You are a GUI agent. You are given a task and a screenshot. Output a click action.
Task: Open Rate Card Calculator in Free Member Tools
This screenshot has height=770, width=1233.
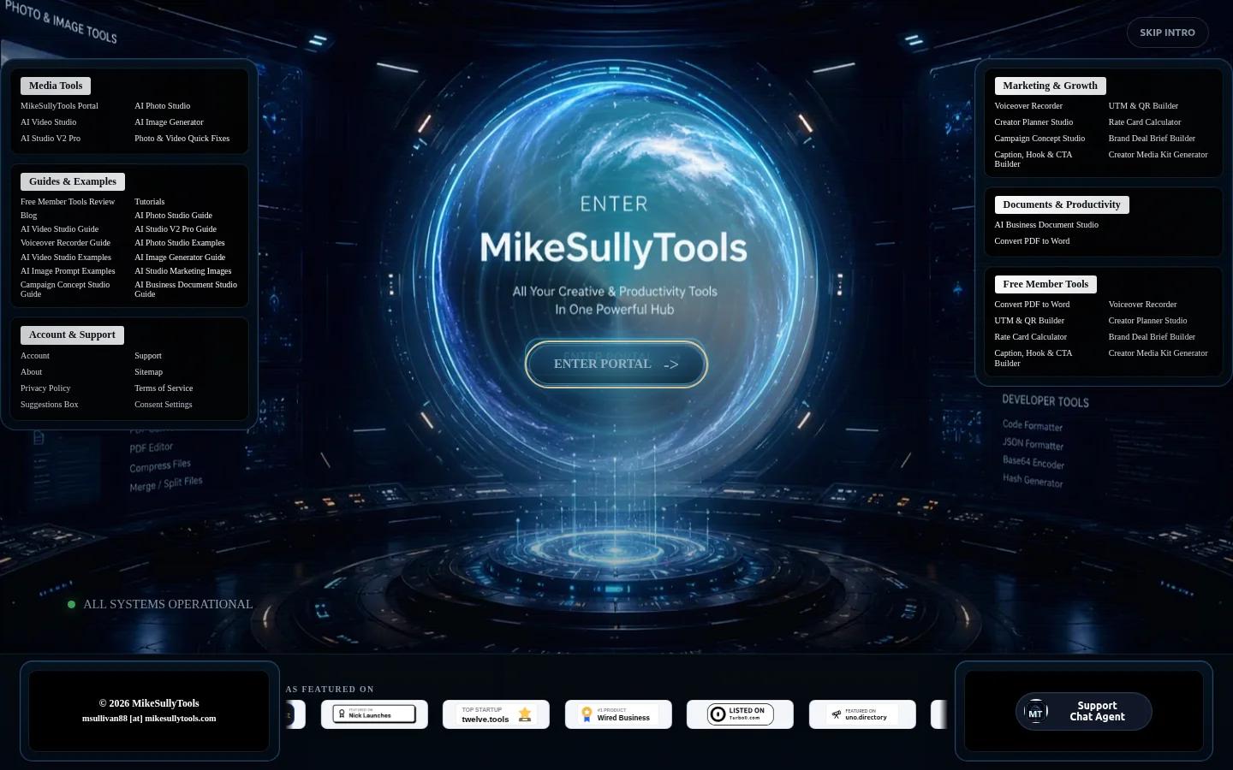click(x=1031, y=337)
